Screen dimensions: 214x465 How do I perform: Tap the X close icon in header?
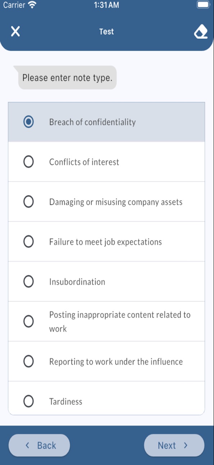tap(15, 31)
